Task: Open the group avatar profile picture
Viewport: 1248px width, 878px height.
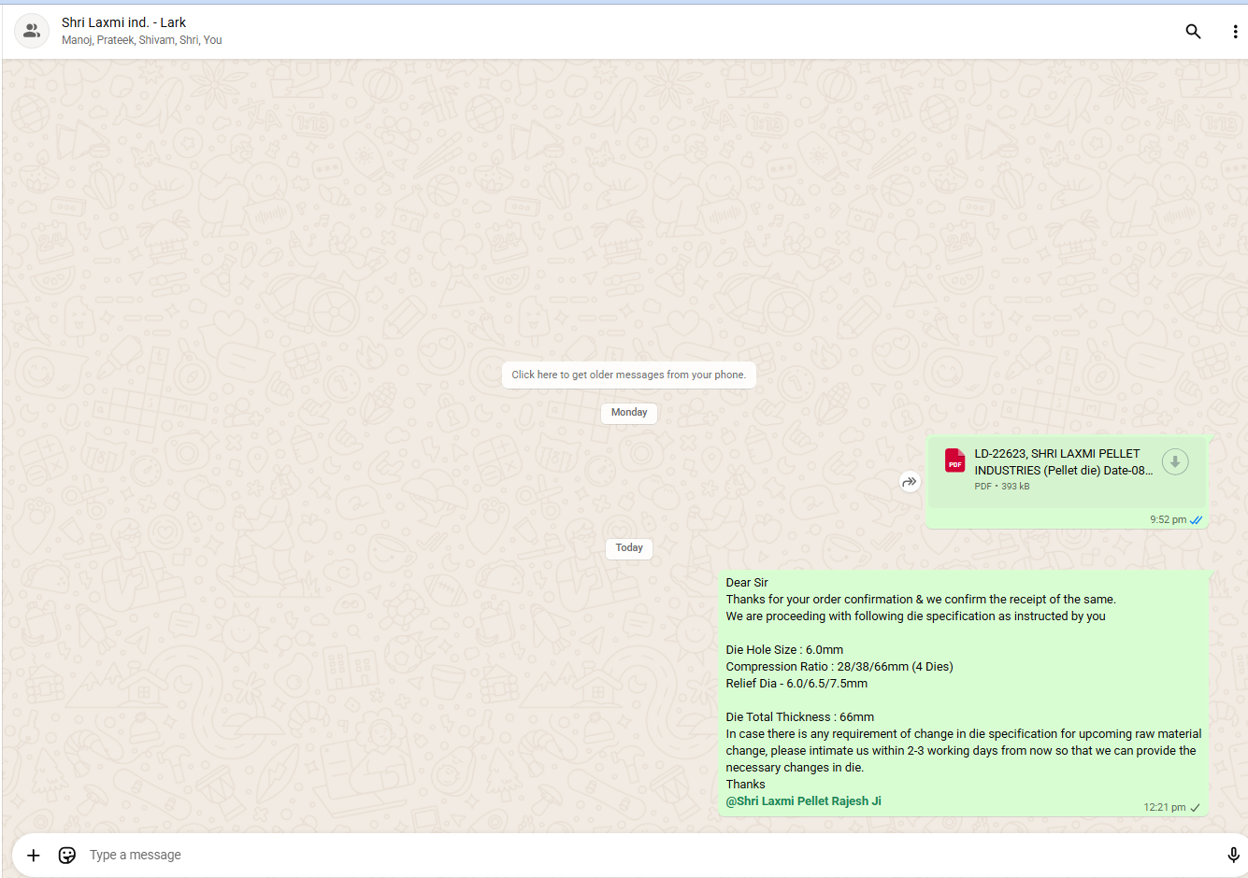Action: click(32, 31)
